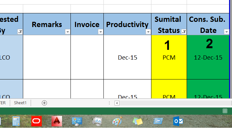Select the yellow PCM cell numbered 1

point(169,57)
